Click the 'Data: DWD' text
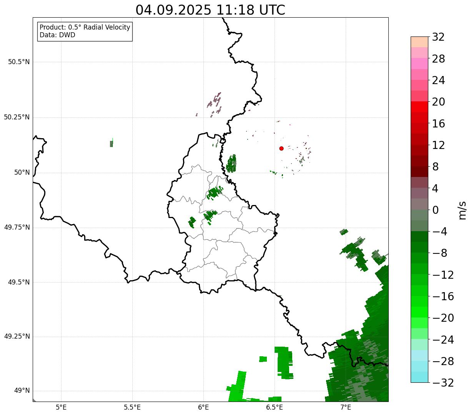 (x=57, y=35)
